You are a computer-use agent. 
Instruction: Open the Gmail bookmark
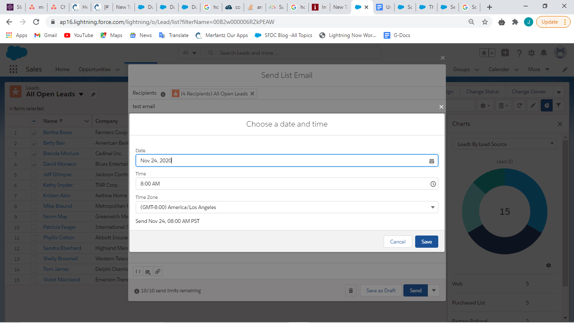45,35
